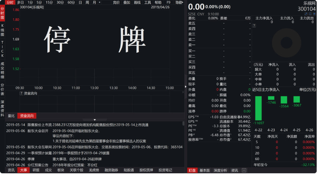Select the red 资金流向 sub-chart tab
This screenshot has height=174, width=317.
click(27, 116)
